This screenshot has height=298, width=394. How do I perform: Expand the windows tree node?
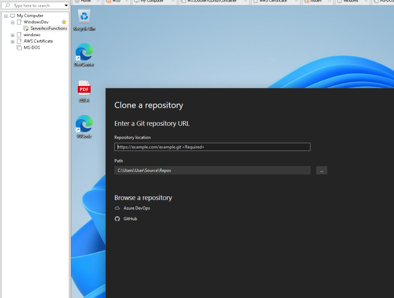(13, 35)
